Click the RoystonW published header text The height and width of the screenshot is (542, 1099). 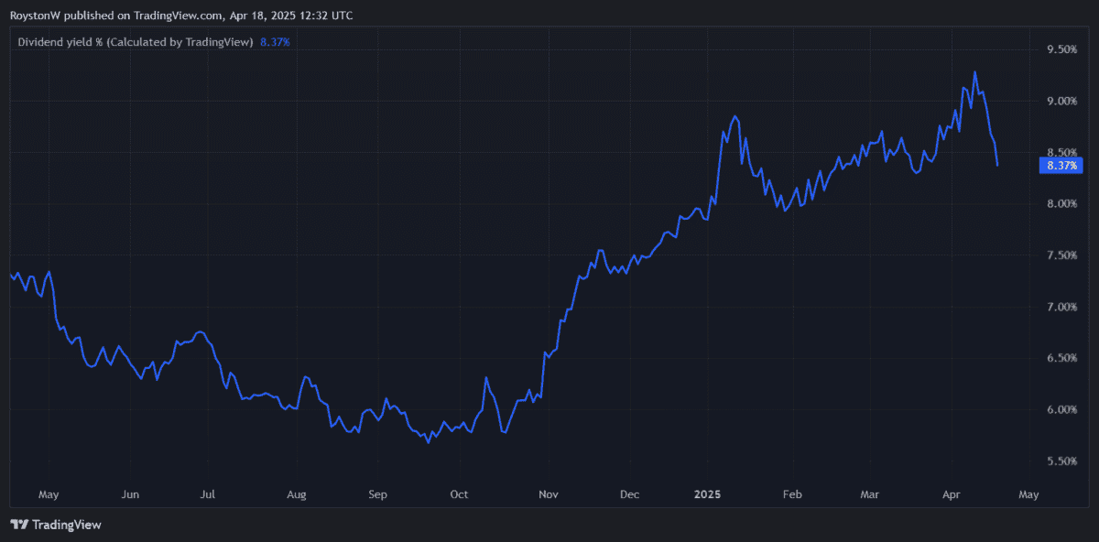(x=181, y=16)
